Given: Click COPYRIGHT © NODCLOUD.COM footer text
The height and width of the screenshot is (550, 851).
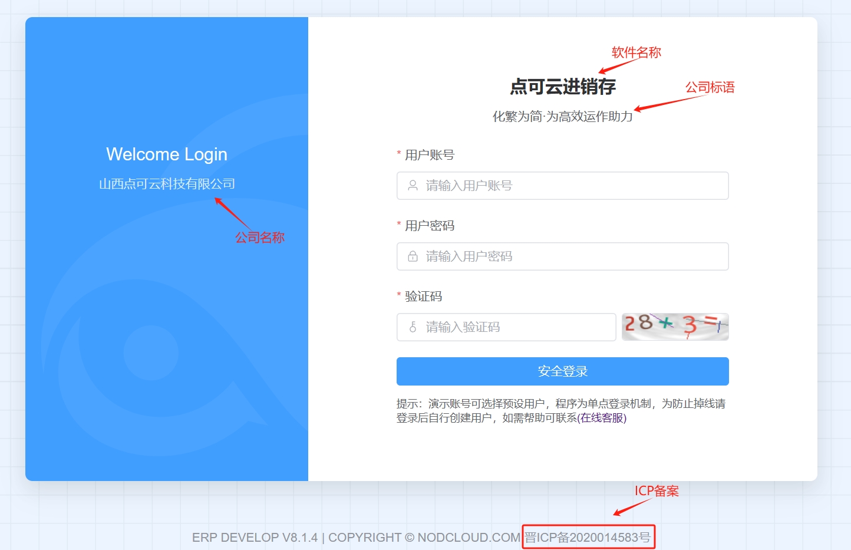Looking at the screenshot, I should pyautogui.click(x=424, y=538).
